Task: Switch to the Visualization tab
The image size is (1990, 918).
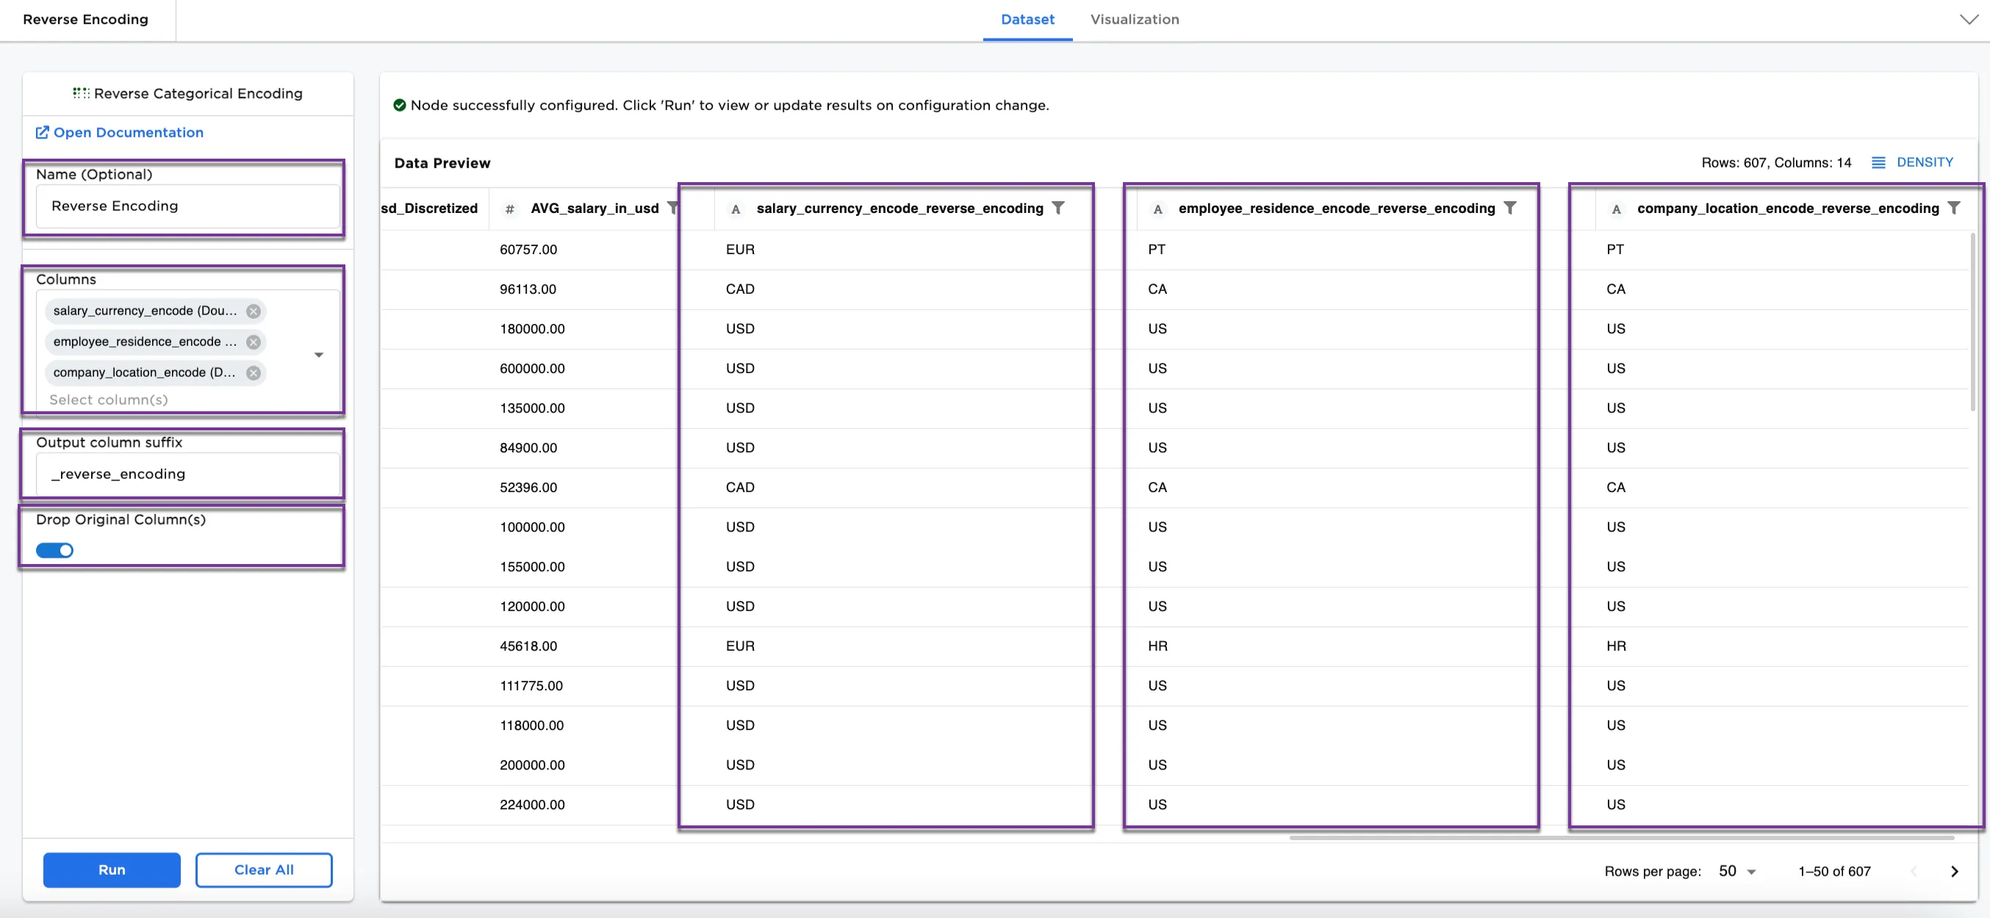Action: [1134, 19]
